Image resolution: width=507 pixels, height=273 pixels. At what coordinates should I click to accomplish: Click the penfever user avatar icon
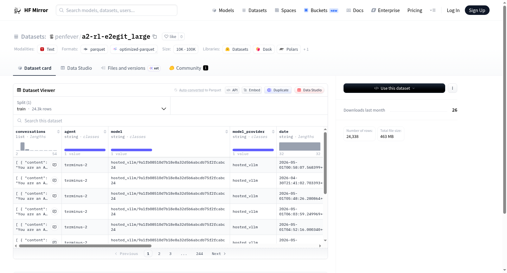pos(52,36)
